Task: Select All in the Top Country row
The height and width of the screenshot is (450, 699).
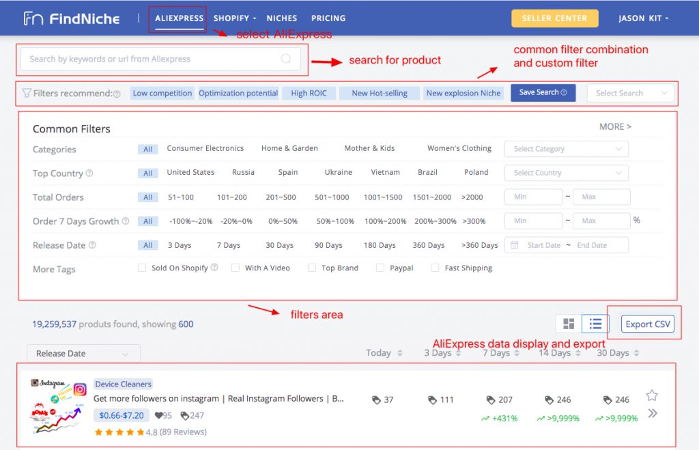Action: pyautogui.click(x=148, y=173)
